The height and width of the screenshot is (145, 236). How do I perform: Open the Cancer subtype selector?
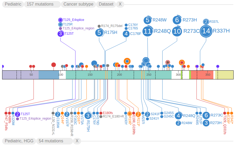point(78,4)
